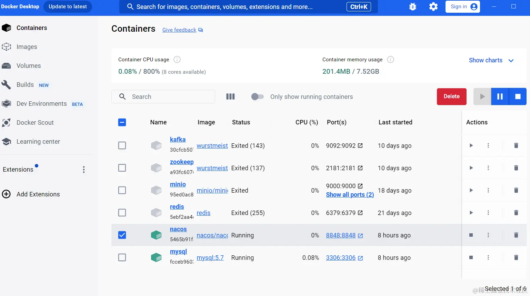Delete the redis container trash icon
The width and height of the screenshot is (530, 296).
[516, 213]
